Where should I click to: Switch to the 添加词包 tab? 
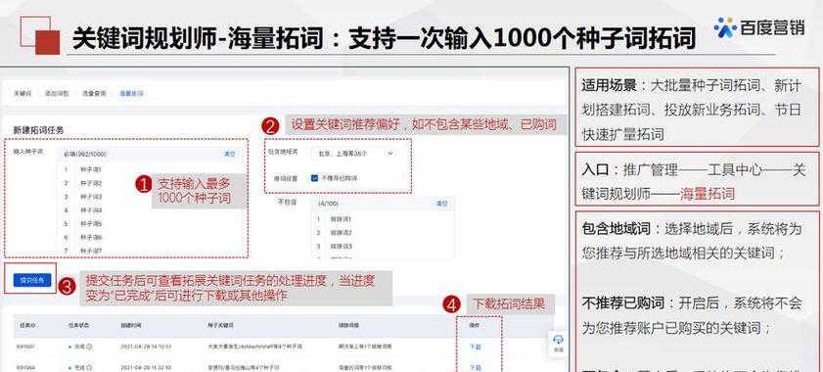point(56,94)
